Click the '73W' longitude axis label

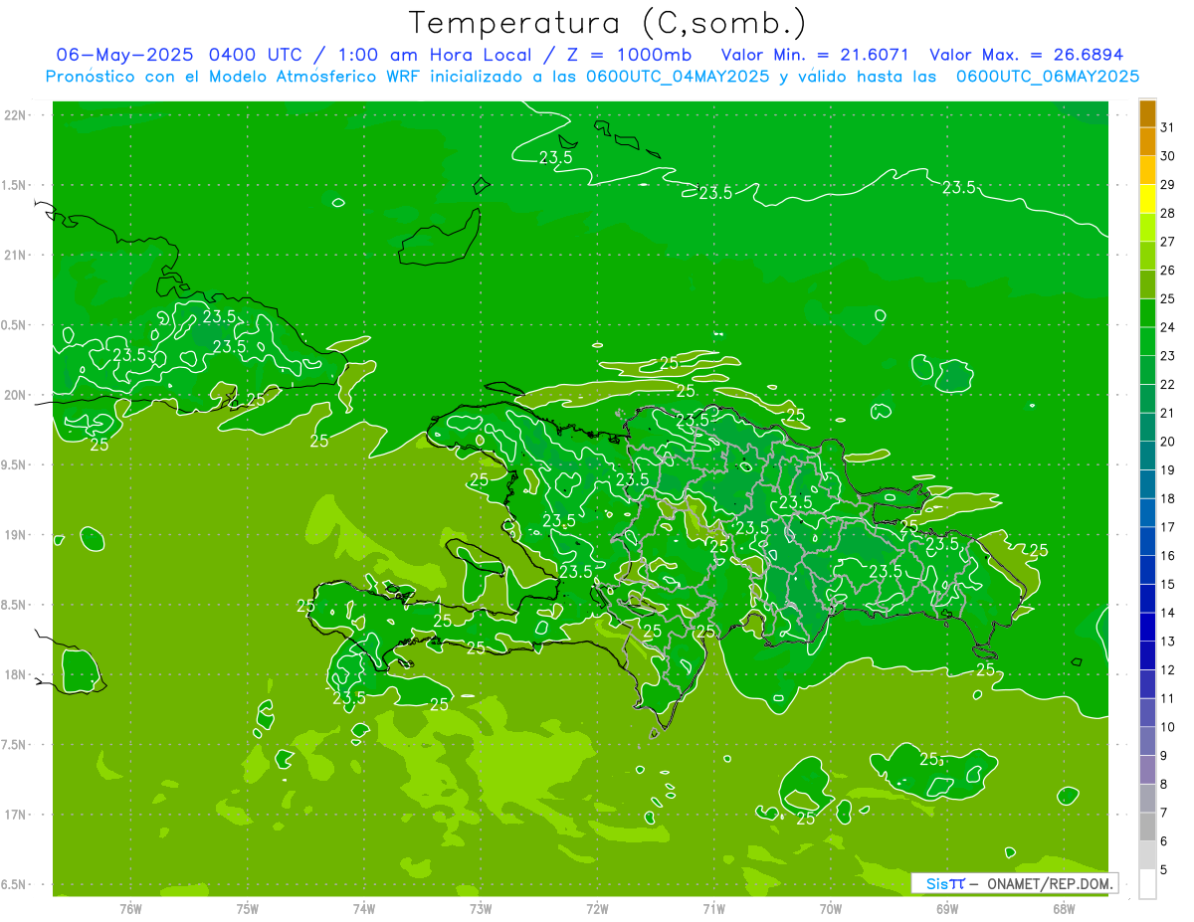(x=481, y=908)
